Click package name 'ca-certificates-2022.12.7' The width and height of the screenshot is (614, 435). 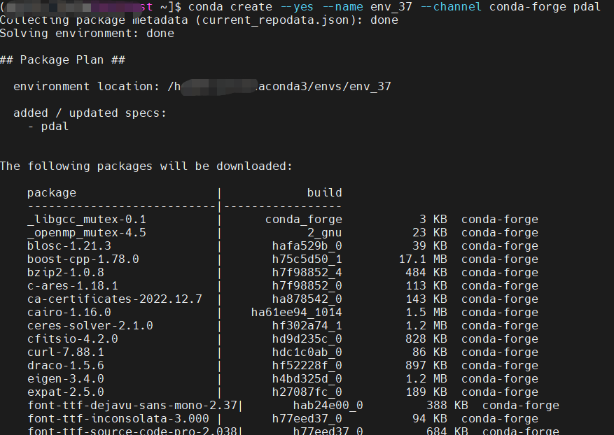tap(114, 299)
